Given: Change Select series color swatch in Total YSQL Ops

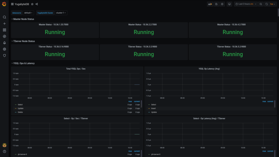Looking at the screenshot, I should [x=16, y=105].
